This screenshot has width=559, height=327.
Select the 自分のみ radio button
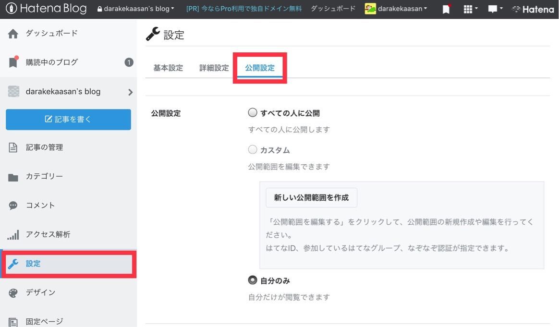[x=253, y=280]
